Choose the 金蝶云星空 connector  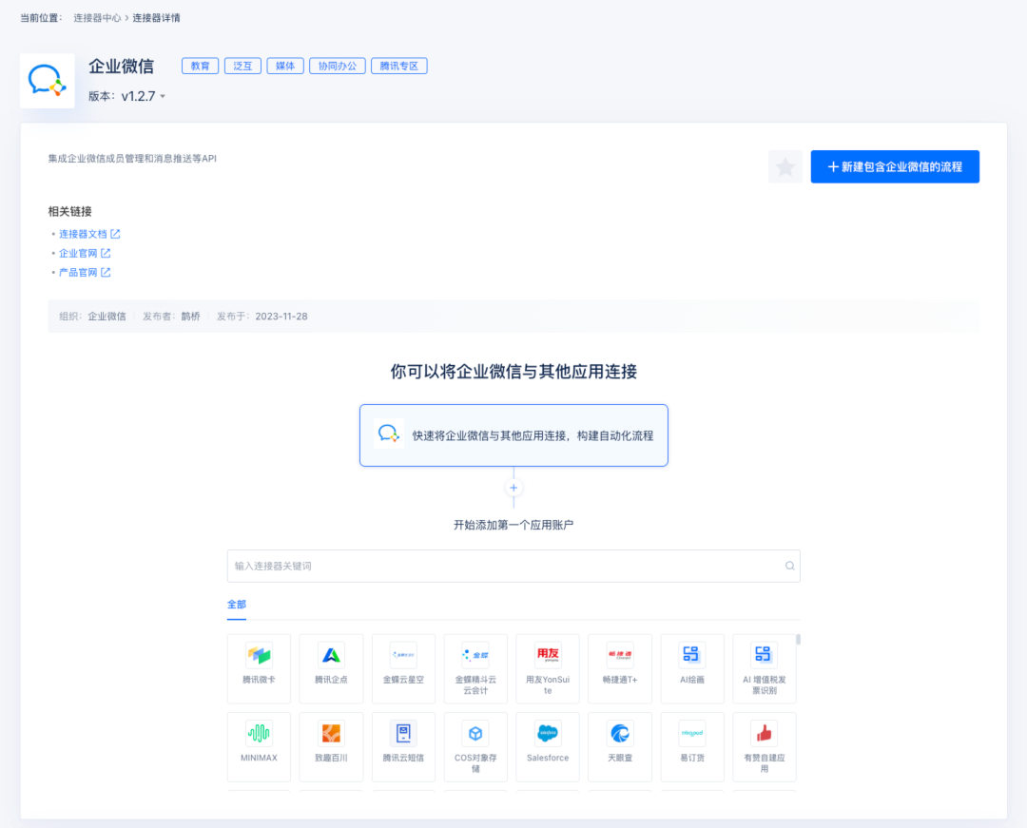[x=403, y=668]
